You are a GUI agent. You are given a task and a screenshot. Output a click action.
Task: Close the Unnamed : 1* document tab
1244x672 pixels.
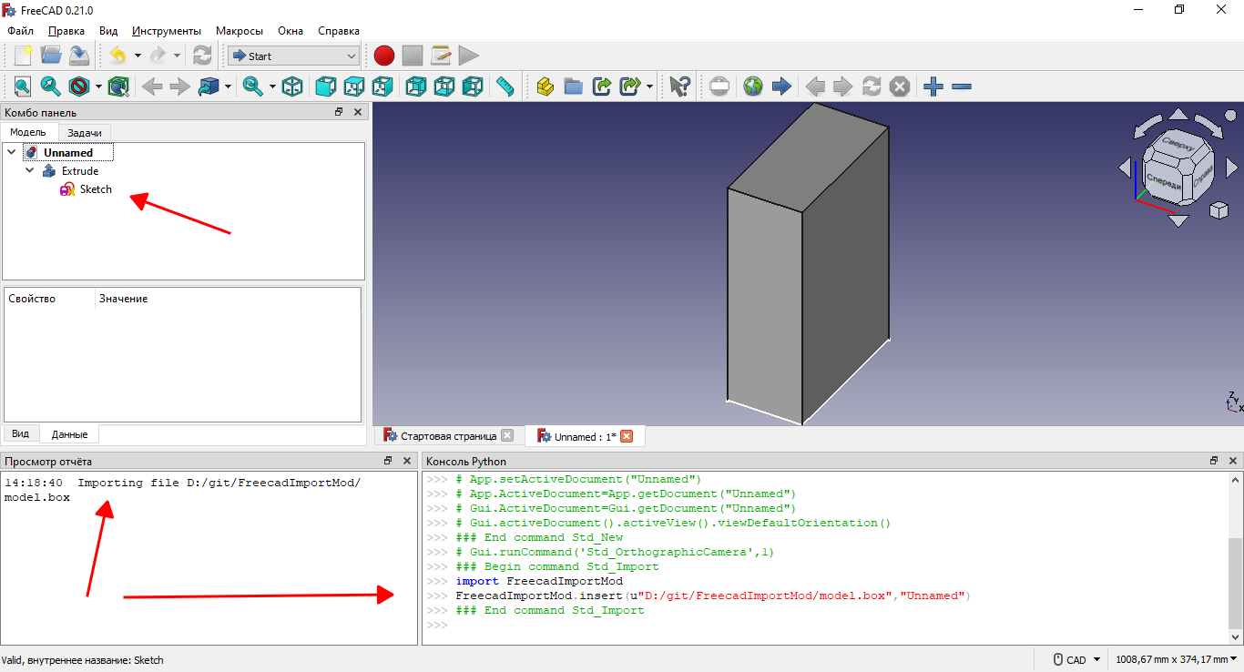coord(627,436)
